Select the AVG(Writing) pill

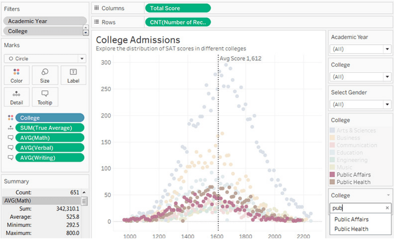[50, 158]
